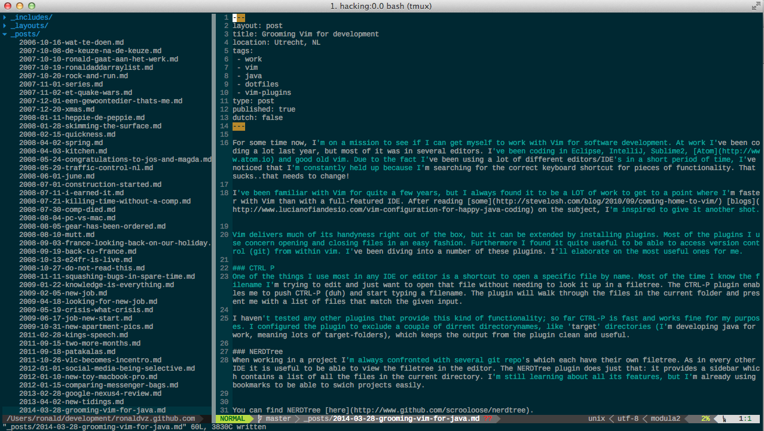The image size is (764, 431).
Task: Select 2008-05-29-traffic-control-nl.md
Action: click(86, 168)
